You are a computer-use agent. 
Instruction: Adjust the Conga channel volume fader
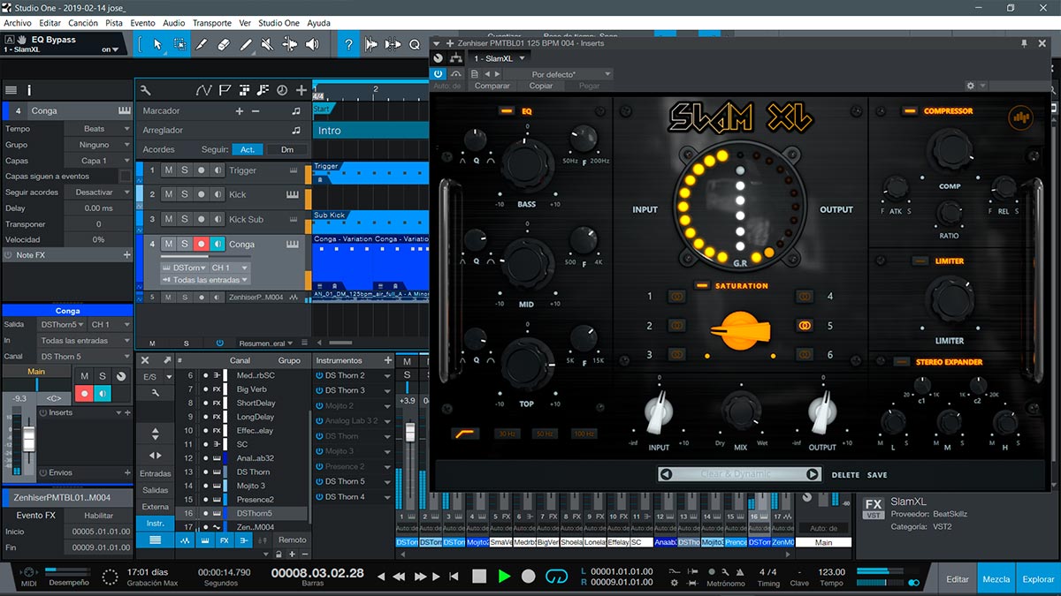point(29,439)
